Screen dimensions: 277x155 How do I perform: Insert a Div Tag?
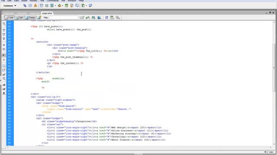pyautogui.click(x=47, y=6)
